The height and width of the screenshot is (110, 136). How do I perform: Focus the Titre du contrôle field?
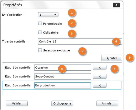[x=80, y=41]
